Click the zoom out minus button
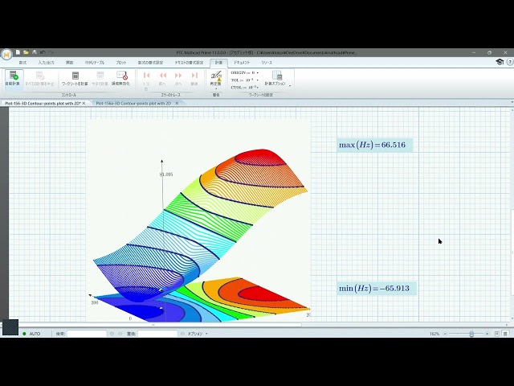This screenshot has height=386, width=514. pyautogui.click(x=445, y=334)
